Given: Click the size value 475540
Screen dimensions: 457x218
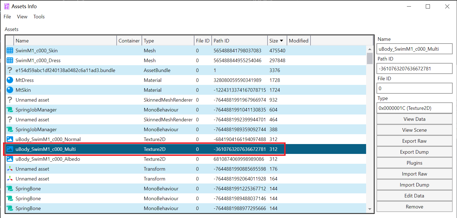Looking at the screenshot, I should 277,50.
